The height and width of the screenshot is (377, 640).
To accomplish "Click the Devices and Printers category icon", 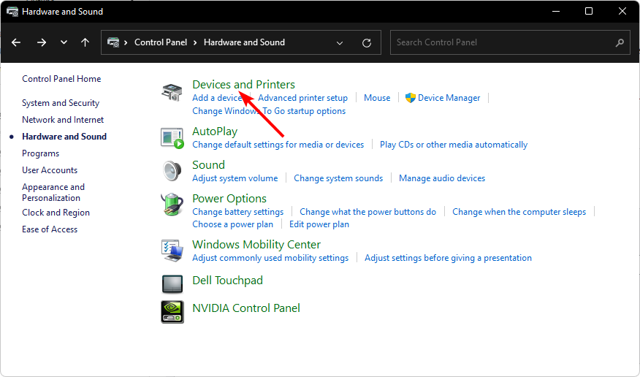I will (x=172, y=92).
